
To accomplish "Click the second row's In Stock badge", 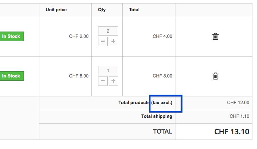I will tap(11, 76).
